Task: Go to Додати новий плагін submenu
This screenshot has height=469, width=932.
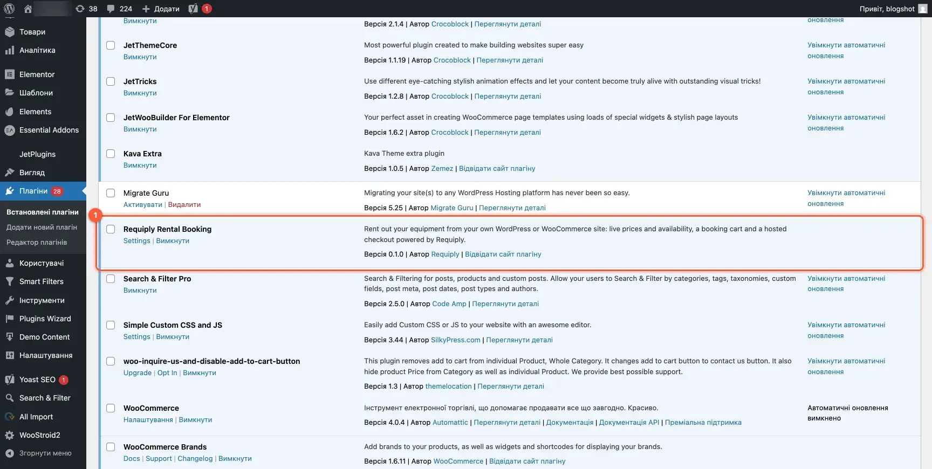Action: pyautogui.click(x=42, y=227)
